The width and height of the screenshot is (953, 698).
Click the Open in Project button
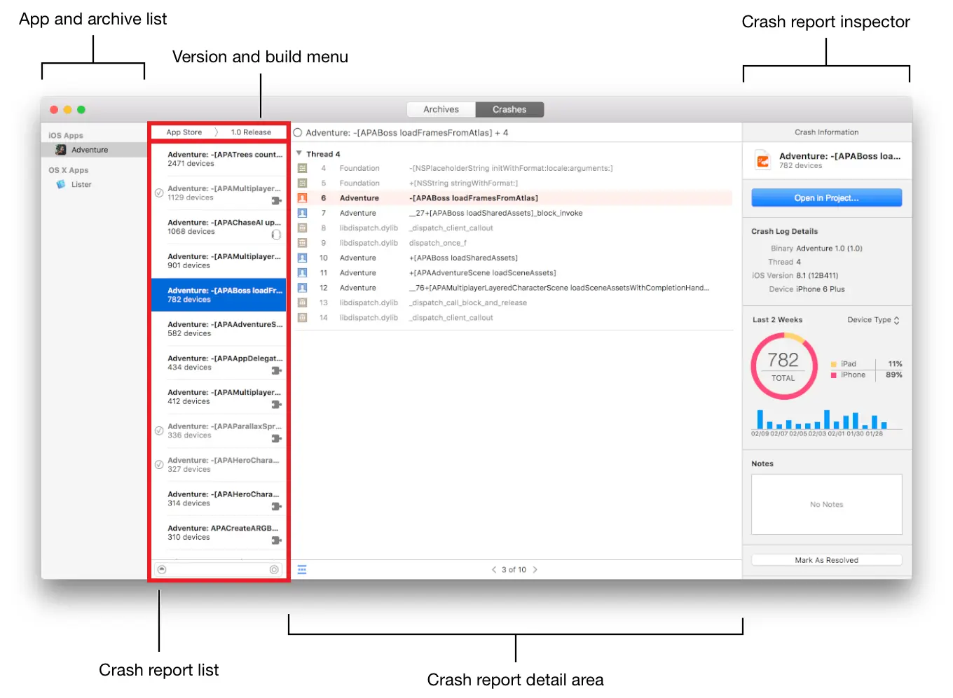(826, 198)
